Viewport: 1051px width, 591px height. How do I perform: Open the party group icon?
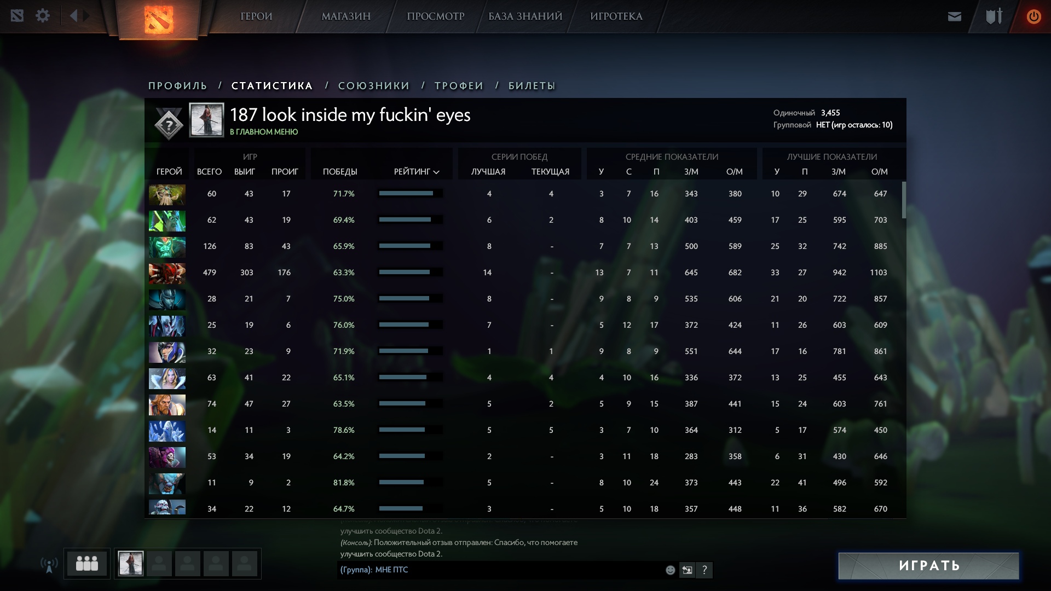[x=87, y=563]
